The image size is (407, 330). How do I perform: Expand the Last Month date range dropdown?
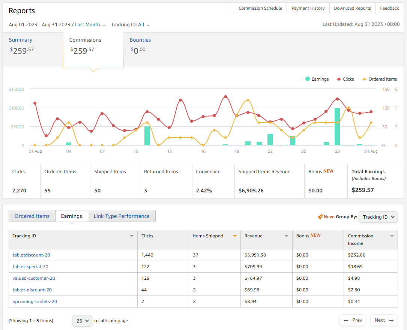[90, 25]
